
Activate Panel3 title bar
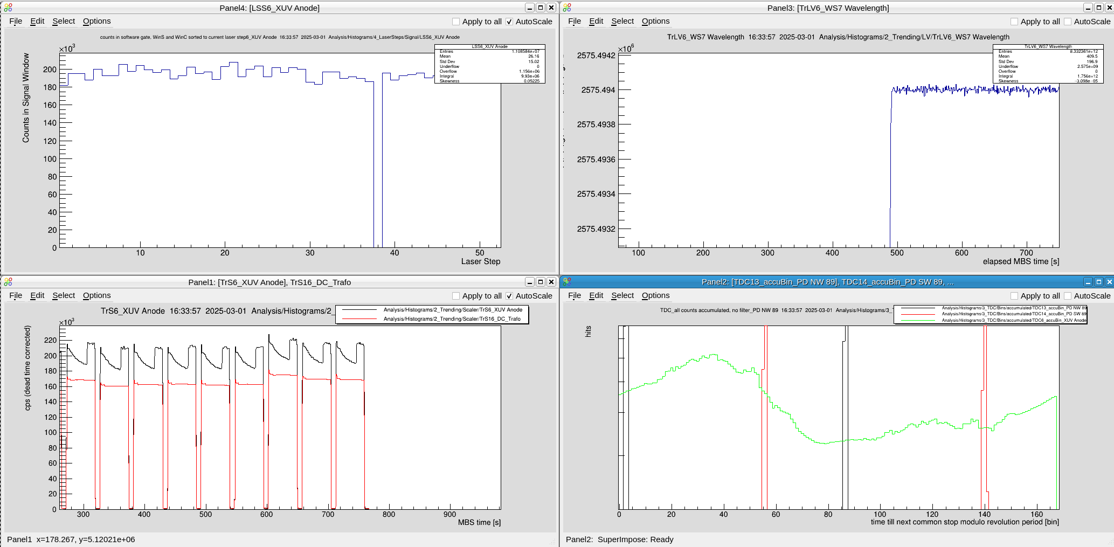828,8
